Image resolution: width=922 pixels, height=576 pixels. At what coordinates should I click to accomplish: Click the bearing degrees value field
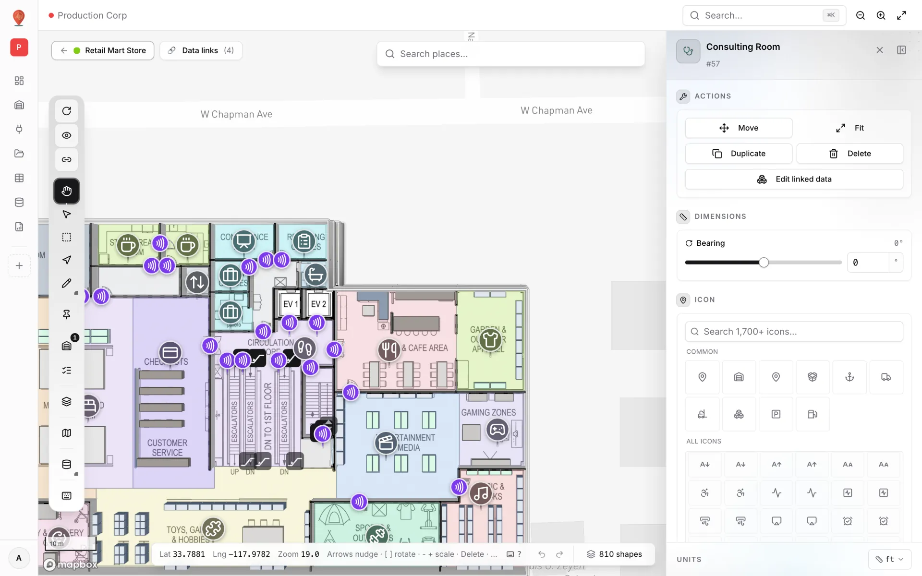point(868,263)
